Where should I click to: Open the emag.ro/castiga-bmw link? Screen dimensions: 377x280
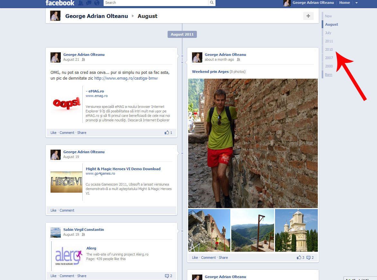126,78
